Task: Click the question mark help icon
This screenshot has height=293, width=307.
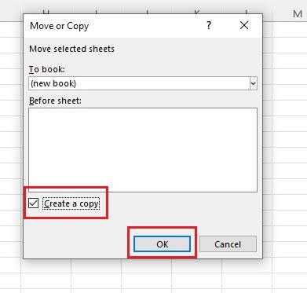Action: click(209, 25)
